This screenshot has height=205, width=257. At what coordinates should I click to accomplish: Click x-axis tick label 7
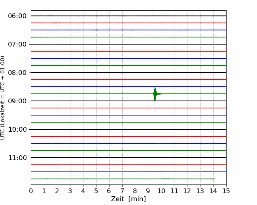[122, 191]
